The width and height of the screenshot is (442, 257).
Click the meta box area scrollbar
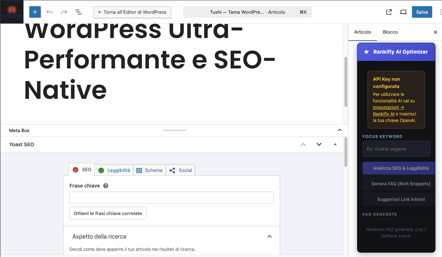point(346,152)
